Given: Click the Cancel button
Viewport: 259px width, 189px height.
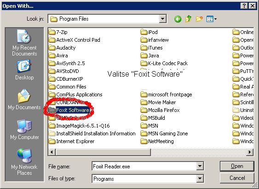Looking at the screenshot, I should click(x=237, y=178).
